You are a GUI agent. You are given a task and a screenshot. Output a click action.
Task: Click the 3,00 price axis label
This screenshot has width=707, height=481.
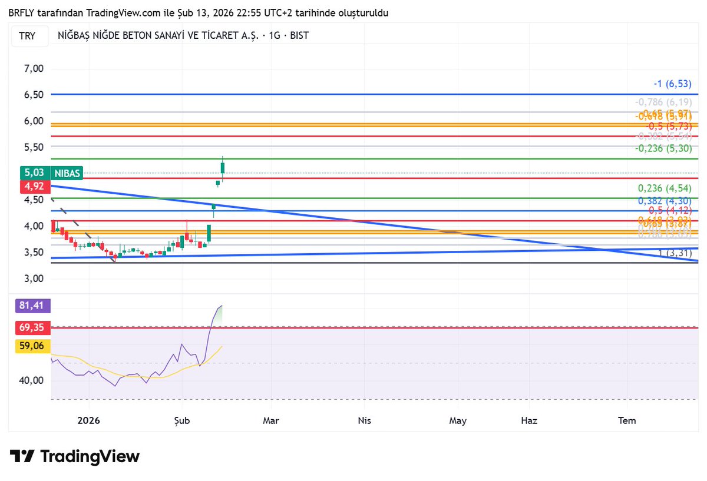tap(34, 278)
